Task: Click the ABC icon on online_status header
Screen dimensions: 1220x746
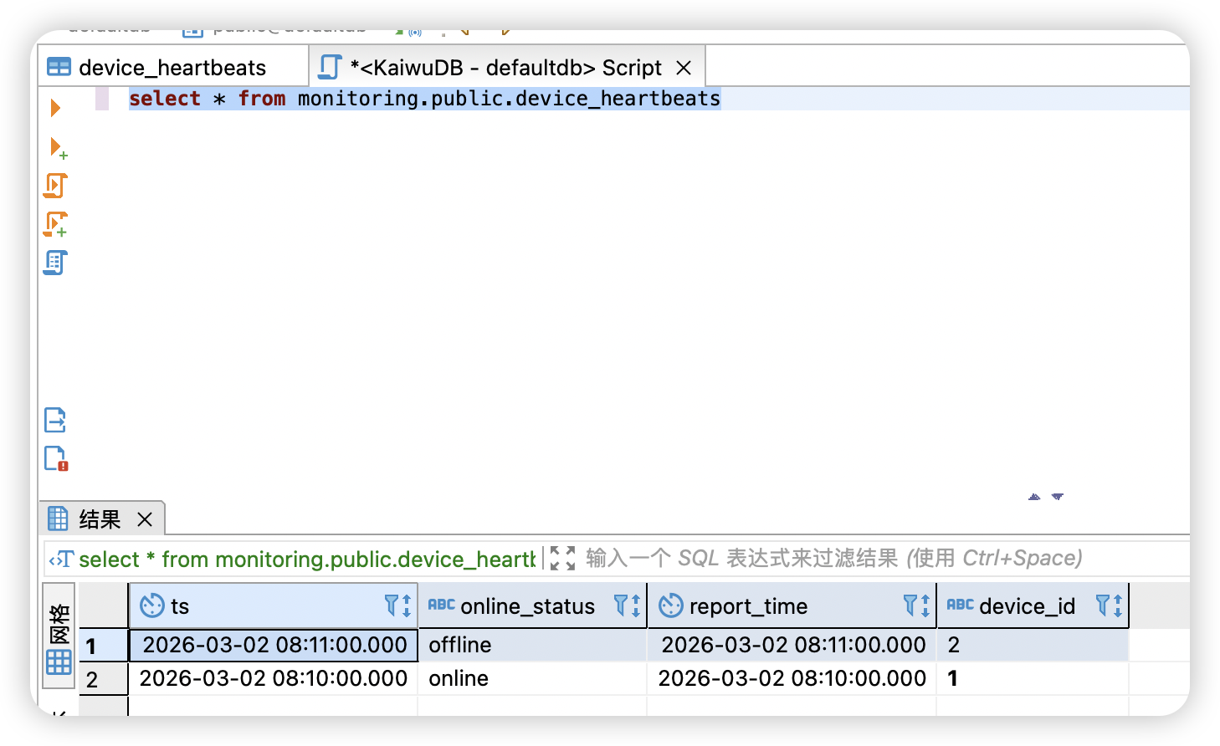Action: tap(442, 605)
